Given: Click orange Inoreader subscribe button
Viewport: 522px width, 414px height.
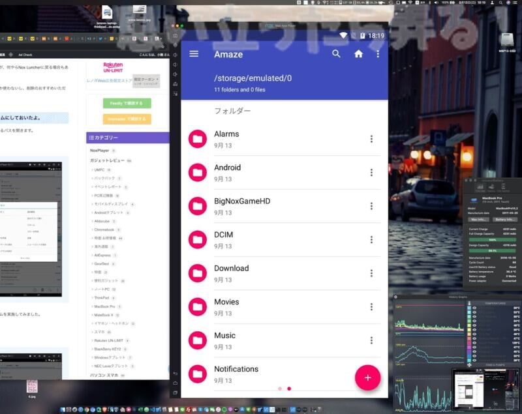Looking at the screenshot, I should pyautogui.click(x=127, y=119).
